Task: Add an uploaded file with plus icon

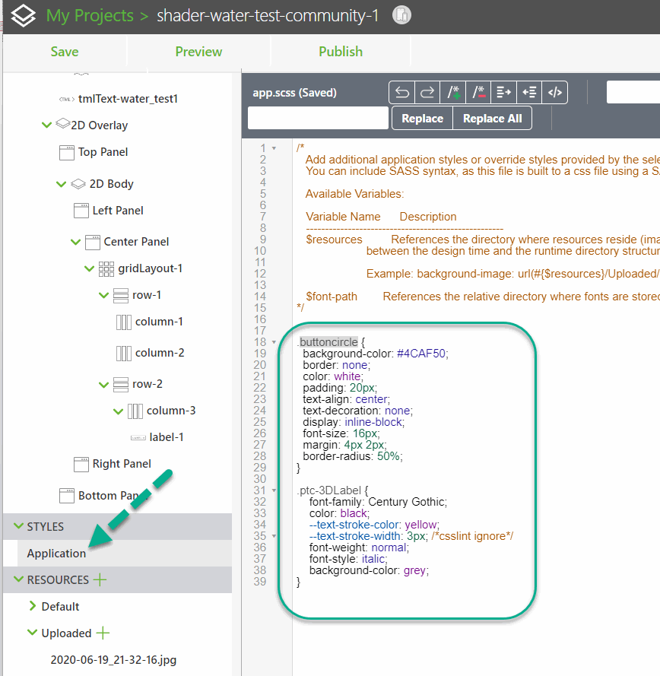Action: [x=103, y=633]
